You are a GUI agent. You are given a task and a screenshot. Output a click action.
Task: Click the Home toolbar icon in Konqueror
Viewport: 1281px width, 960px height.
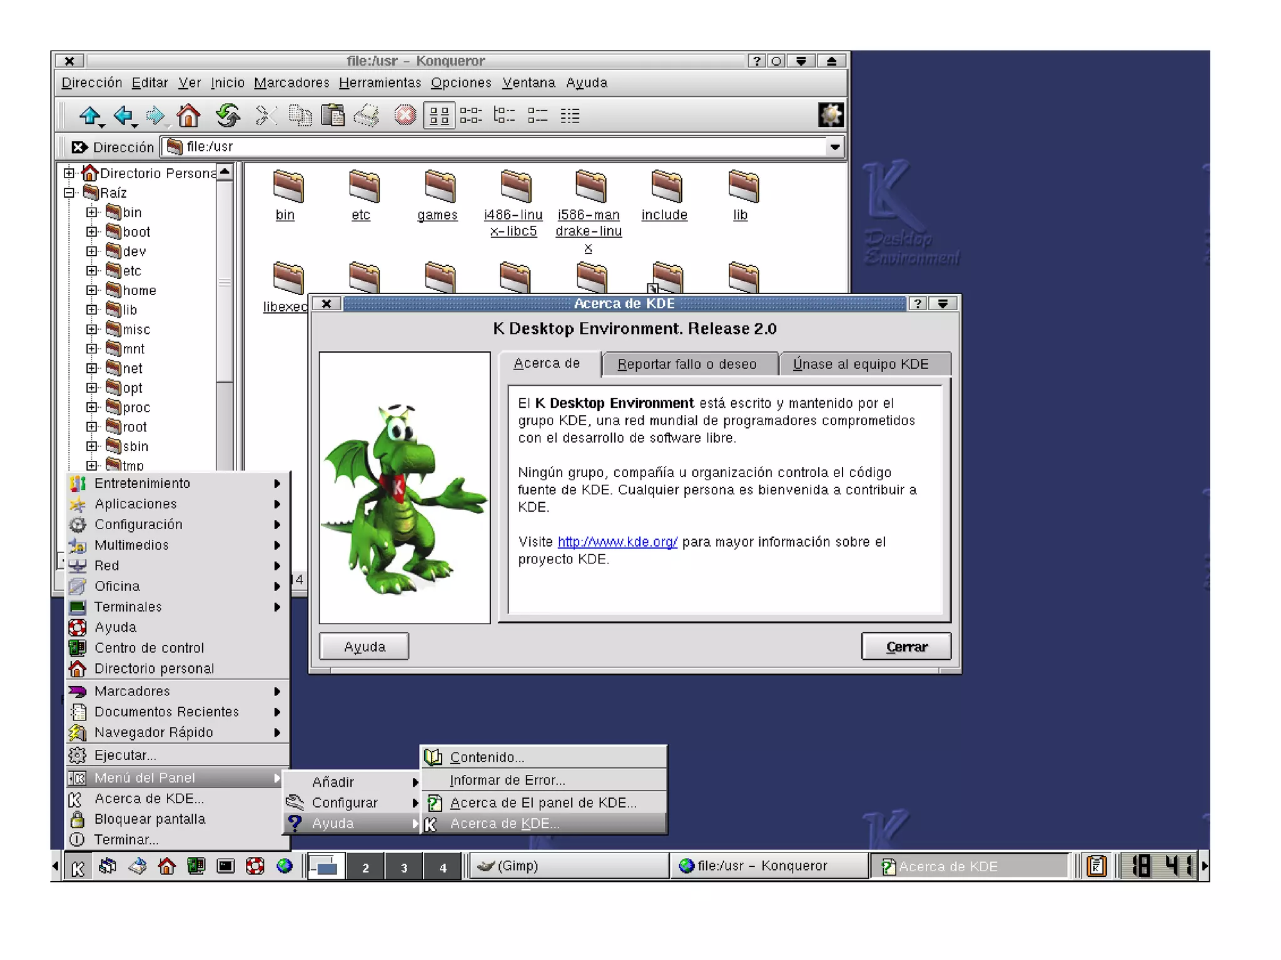click(x=188, y=116)
